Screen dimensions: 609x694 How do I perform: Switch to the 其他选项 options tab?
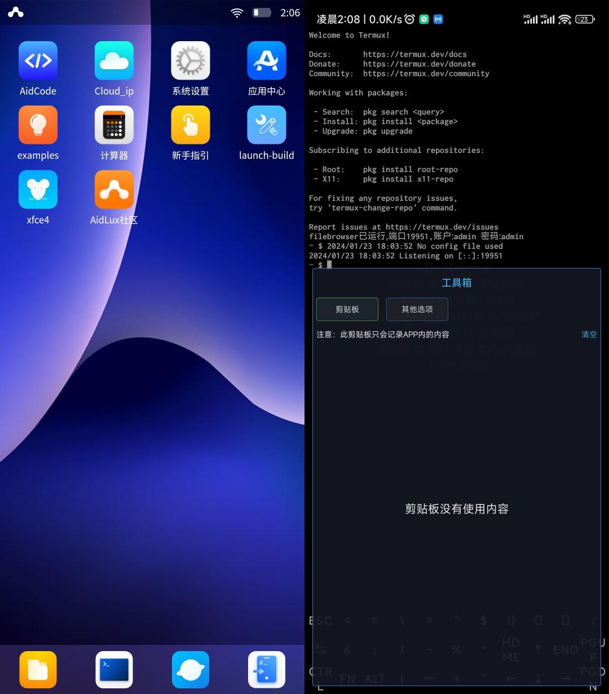point(417,309)
